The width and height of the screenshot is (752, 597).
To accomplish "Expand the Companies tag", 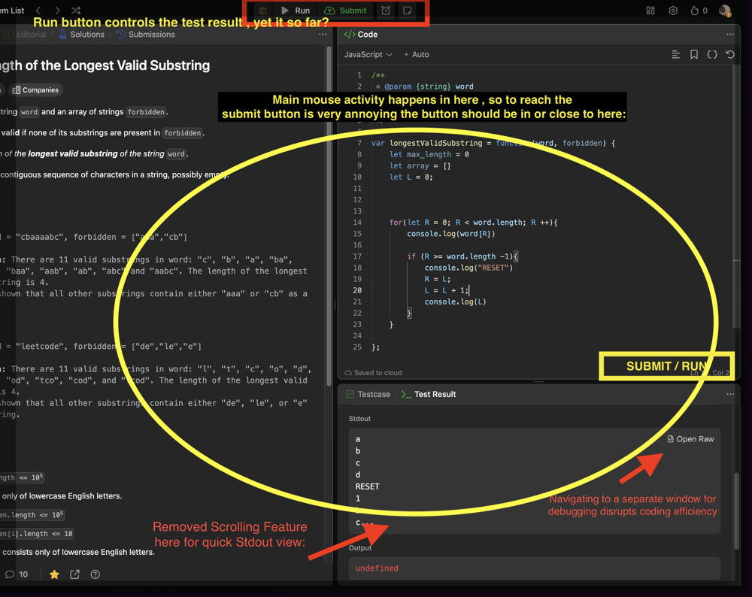I will coord(35,89).
